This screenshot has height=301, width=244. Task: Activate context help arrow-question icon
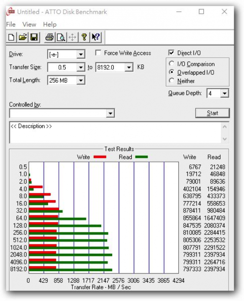point(96,37)
